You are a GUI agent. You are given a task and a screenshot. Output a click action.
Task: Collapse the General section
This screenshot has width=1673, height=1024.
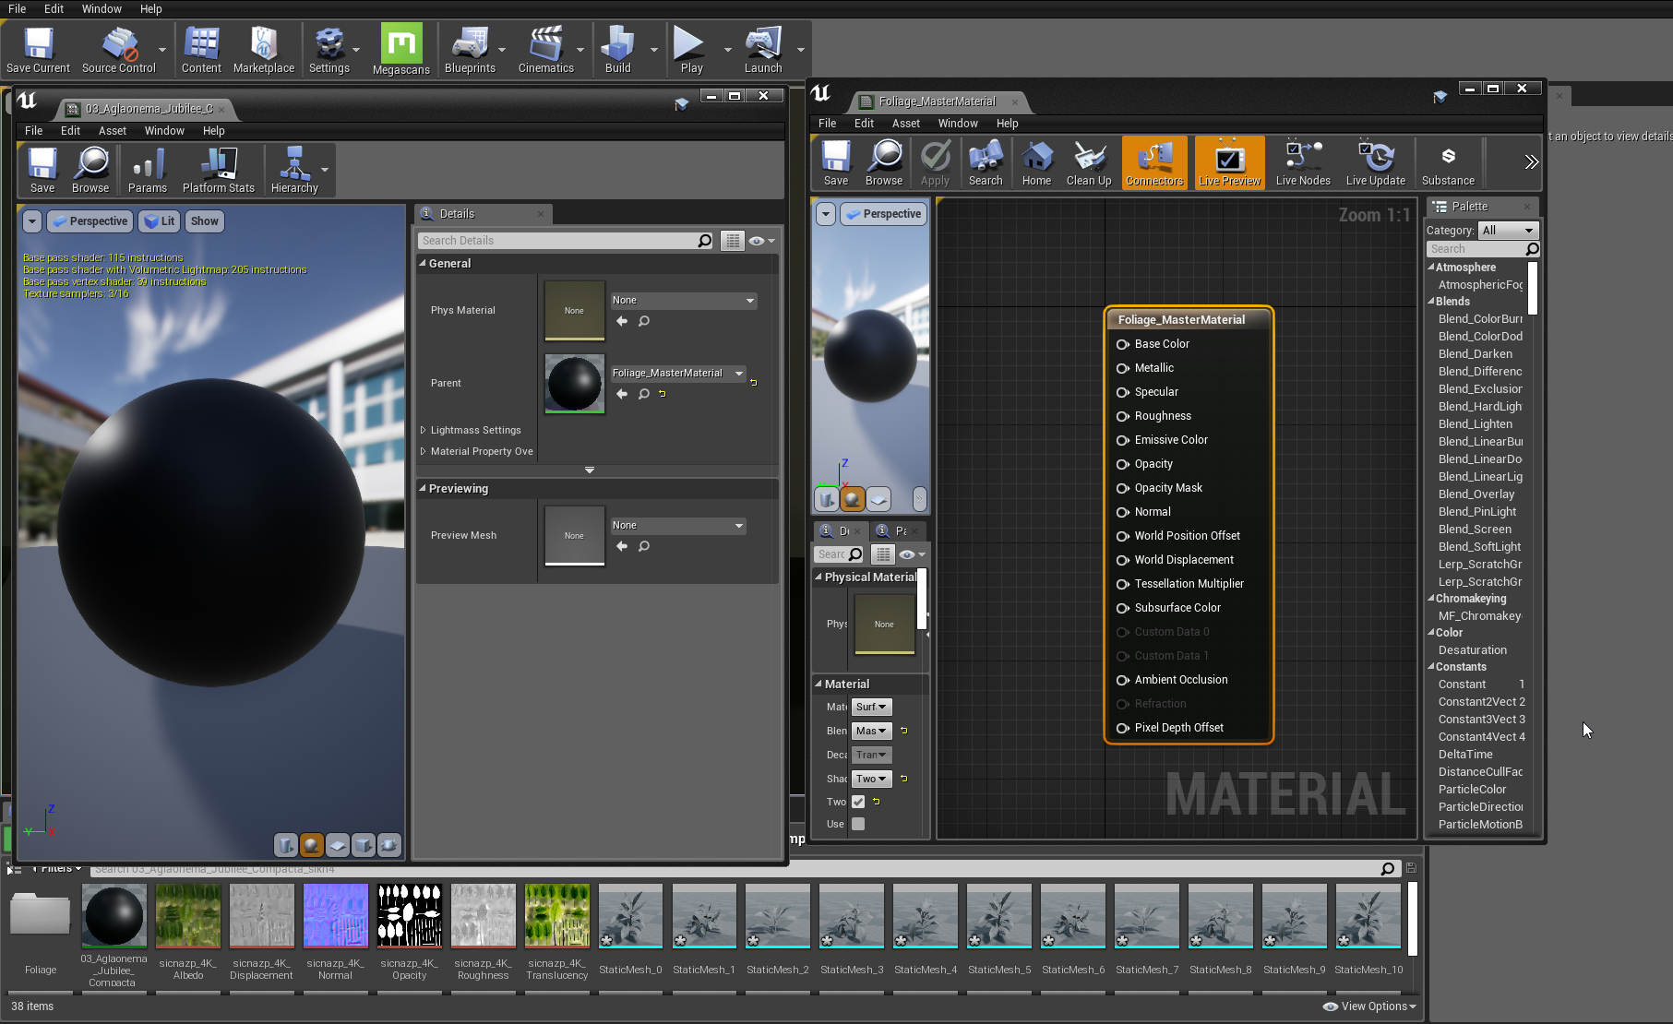(x=423, y=263)
